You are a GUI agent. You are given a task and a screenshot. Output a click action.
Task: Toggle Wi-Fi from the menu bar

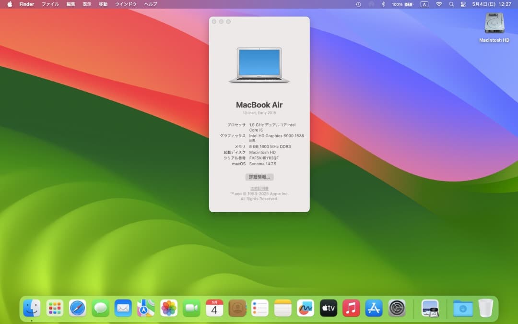[439, 4]
